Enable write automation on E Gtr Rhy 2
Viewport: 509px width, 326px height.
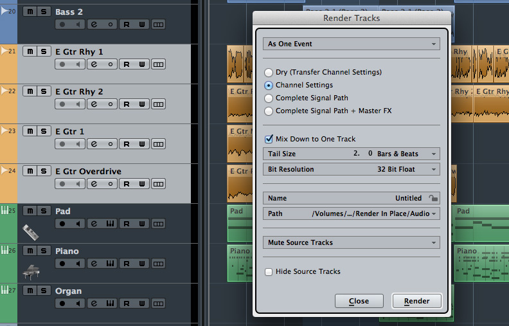(142, 104)
